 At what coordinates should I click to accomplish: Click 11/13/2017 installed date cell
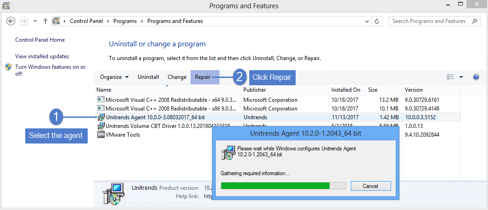[x=345, y=117]
